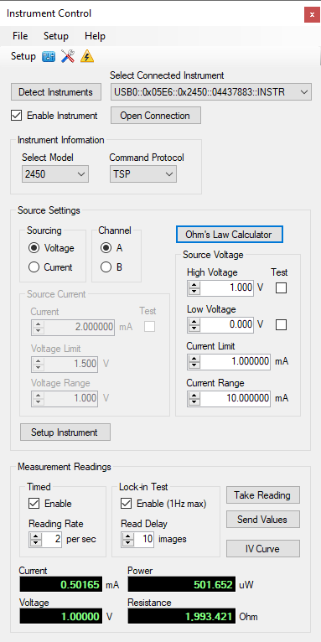Click the blue instrument setup toolbar icon
Viewport: 321px width, 642px height.
[49, 56]
